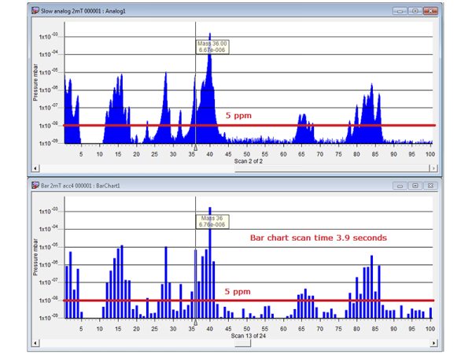This screenshot has width=472, height=354.
Task: Close the Bar 2mT BarChart1 window
Action: coord(430,186)
